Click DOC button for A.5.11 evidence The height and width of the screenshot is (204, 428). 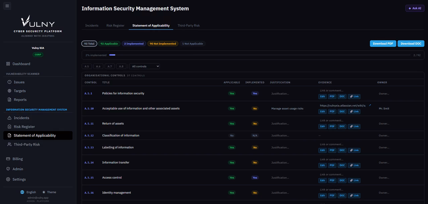coord(342,127)
